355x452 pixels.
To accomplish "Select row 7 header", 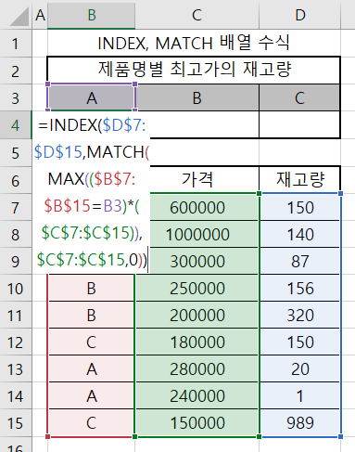I will click(x=16, y=207).
